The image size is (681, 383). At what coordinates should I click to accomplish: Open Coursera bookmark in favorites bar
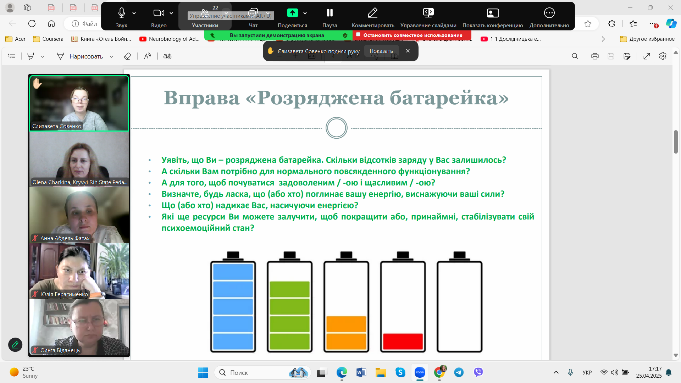point(48,39)
